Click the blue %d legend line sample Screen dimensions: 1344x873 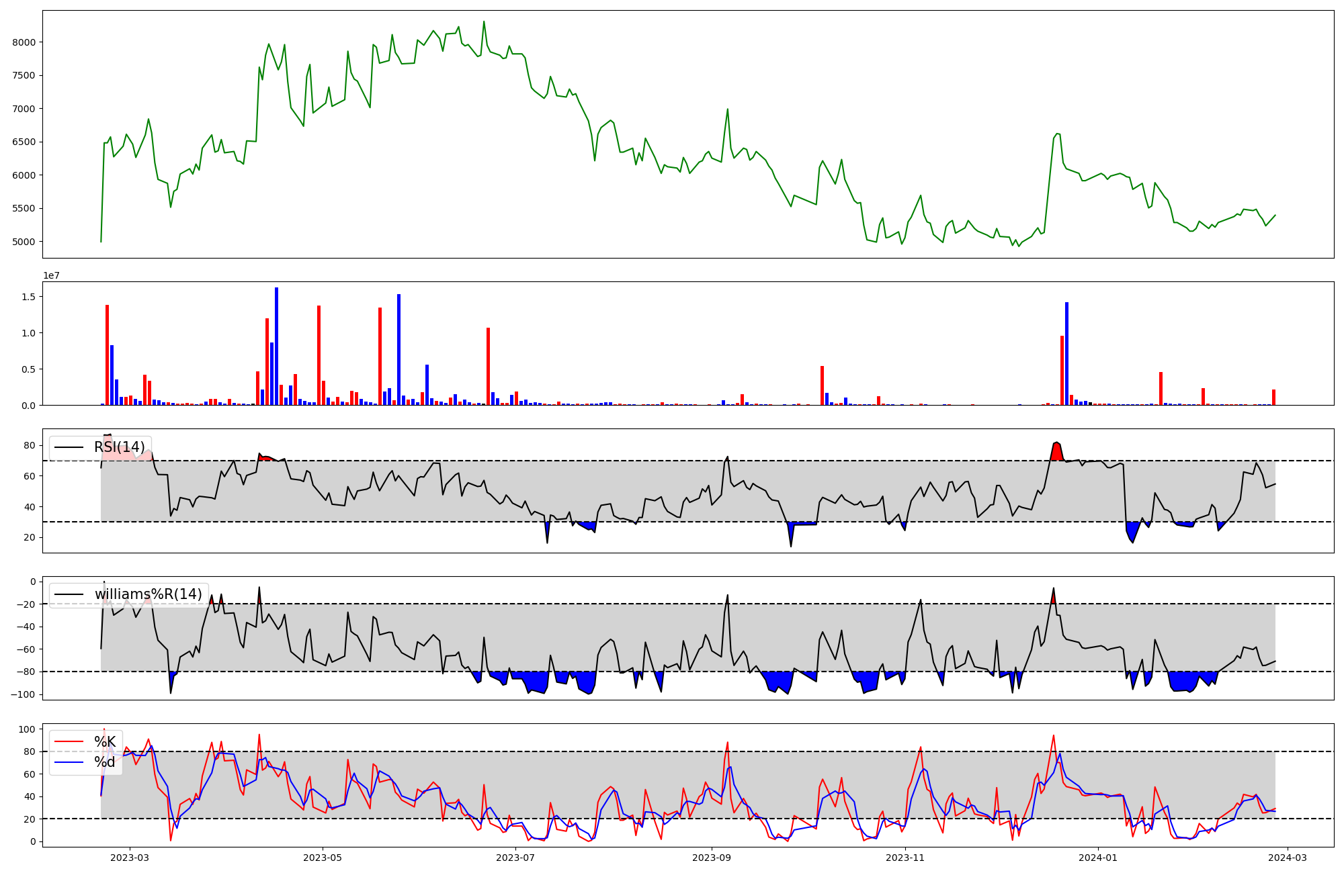(69, 762)
